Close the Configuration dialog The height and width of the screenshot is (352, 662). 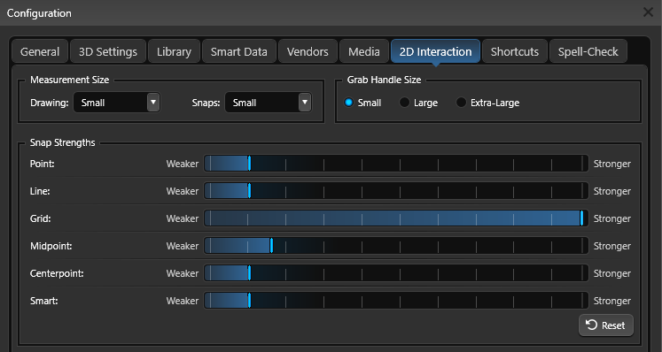pos(648,12)
